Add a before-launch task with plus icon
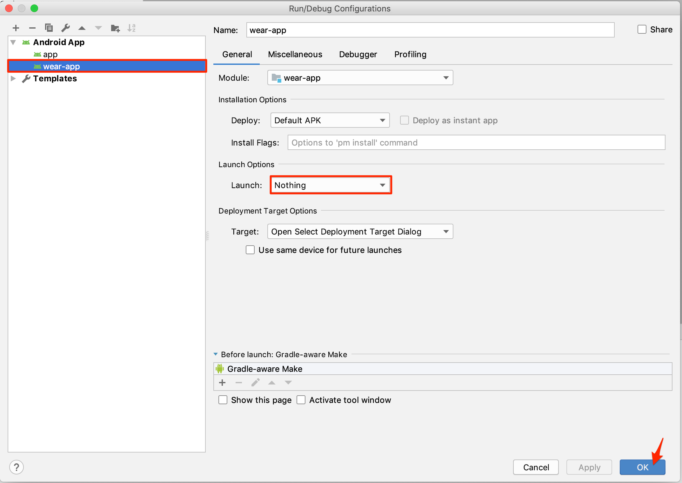The image size is (682, 483). point(222,383)
